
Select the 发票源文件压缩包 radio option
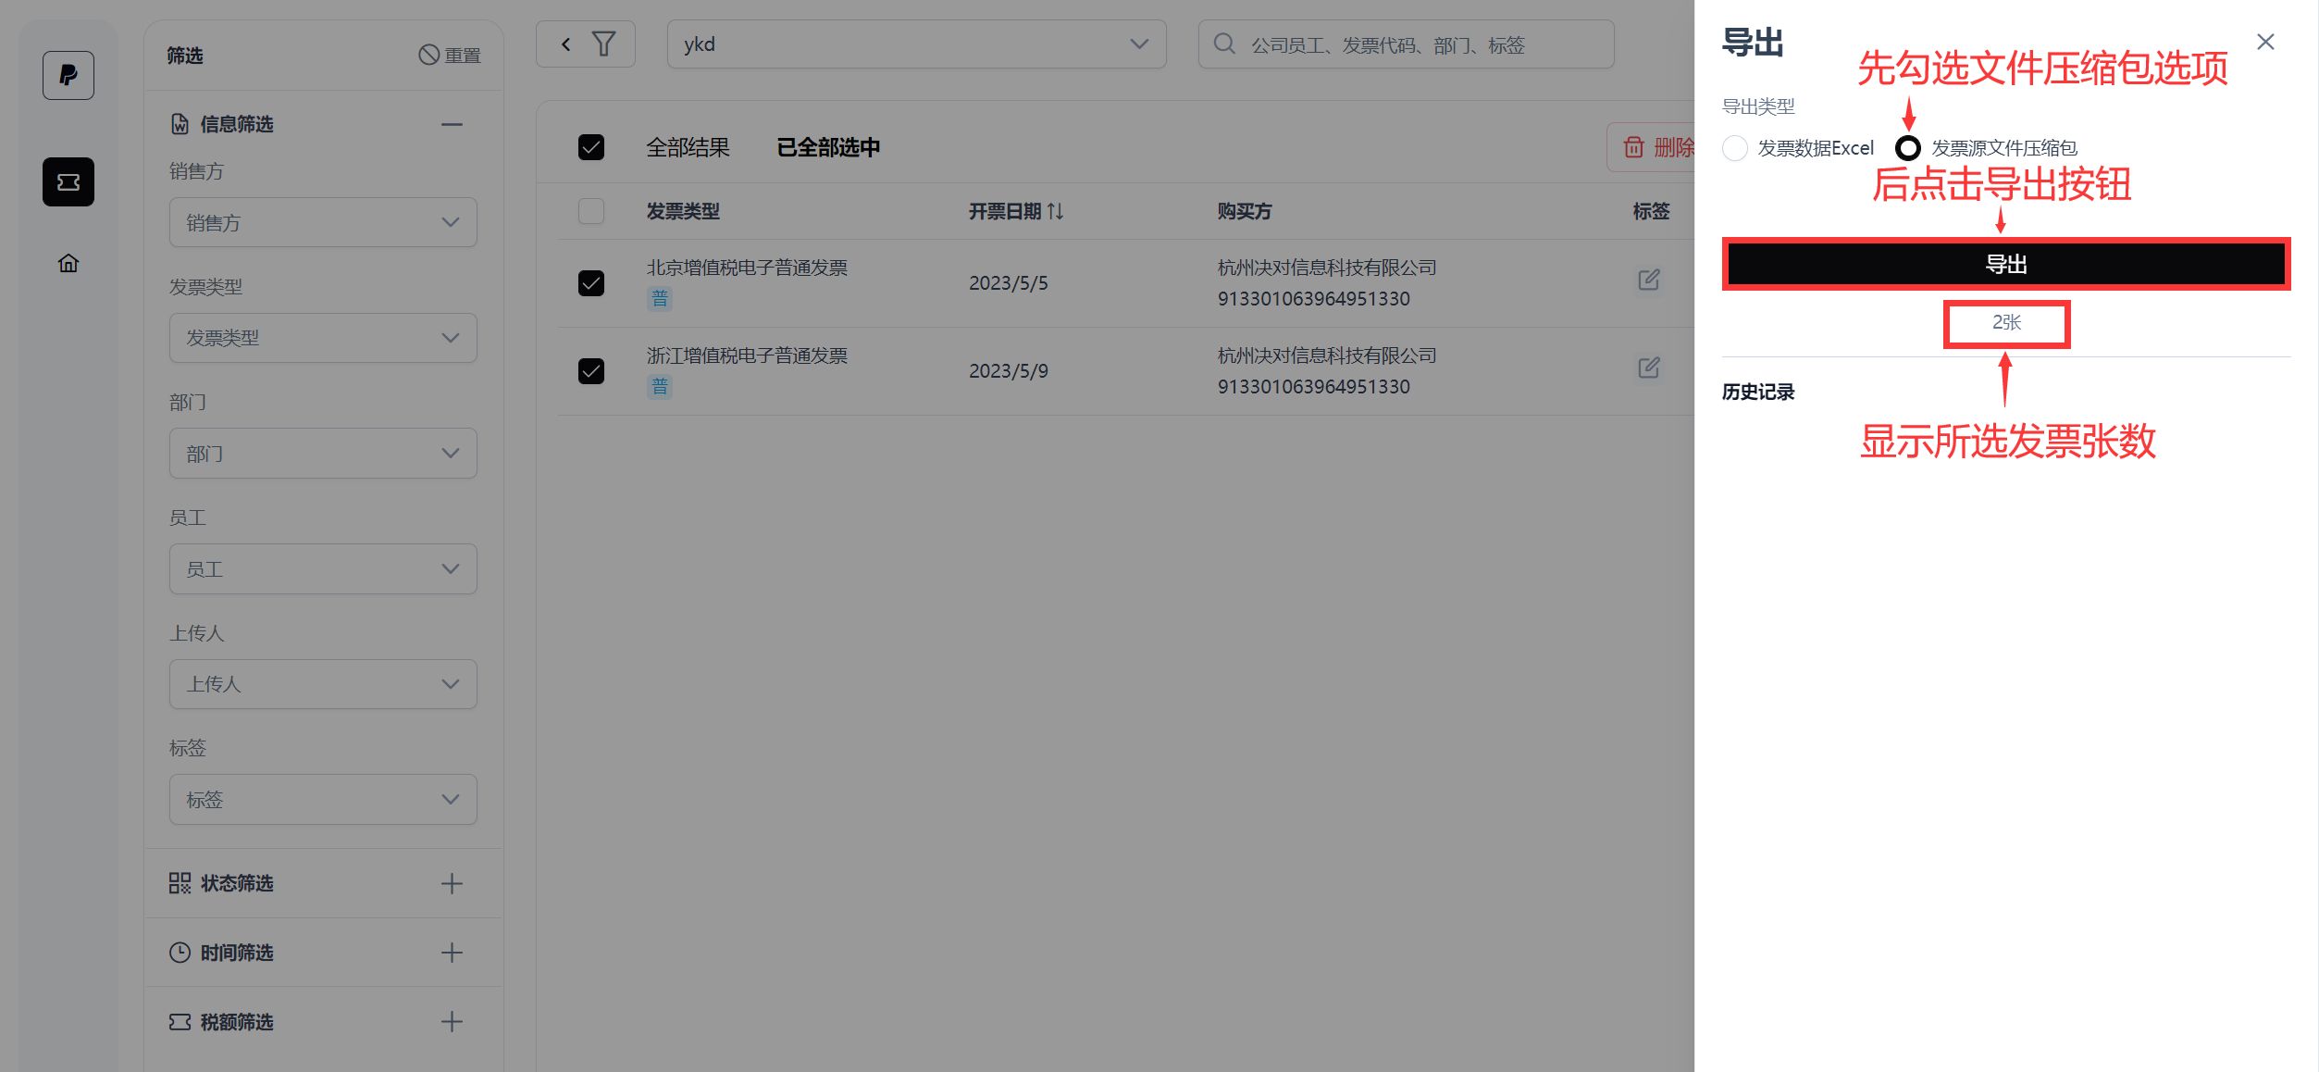pyautogui.click(x=1908, y=148)
